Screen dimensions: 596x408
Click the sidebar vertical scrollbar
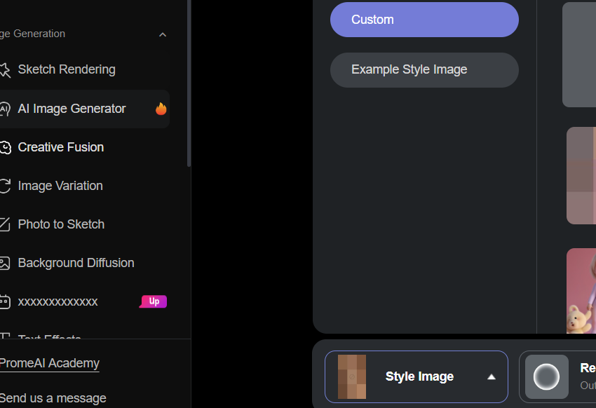[189, 84]
